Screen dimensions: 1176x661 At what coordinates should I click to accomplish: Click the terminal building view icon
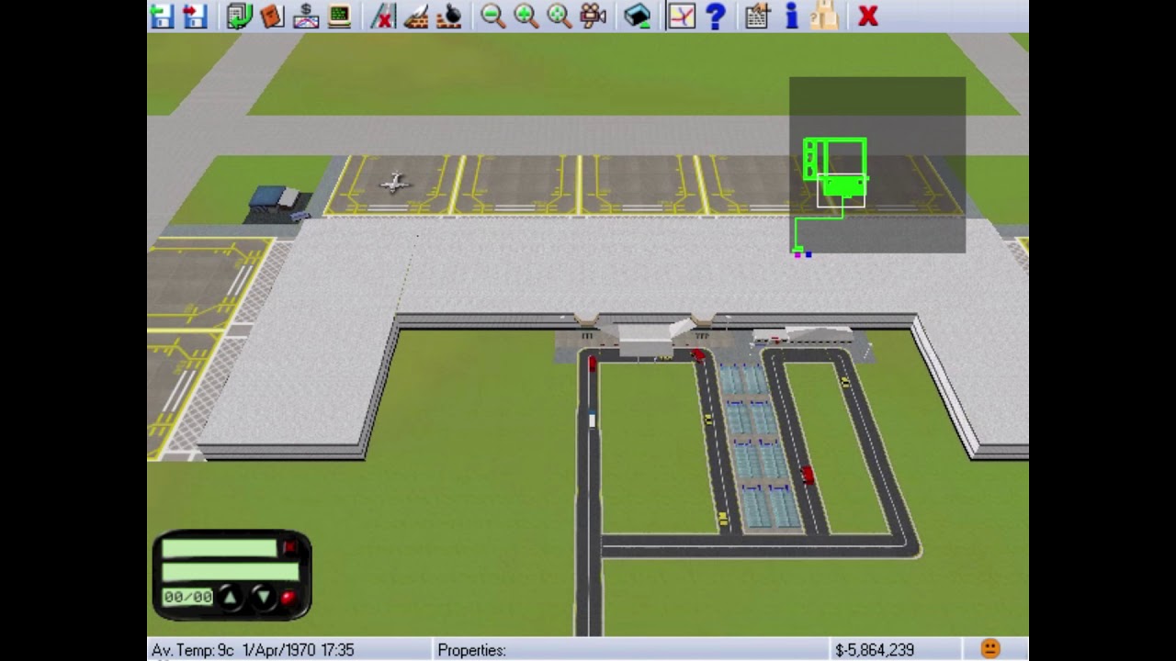coord(637,16)
